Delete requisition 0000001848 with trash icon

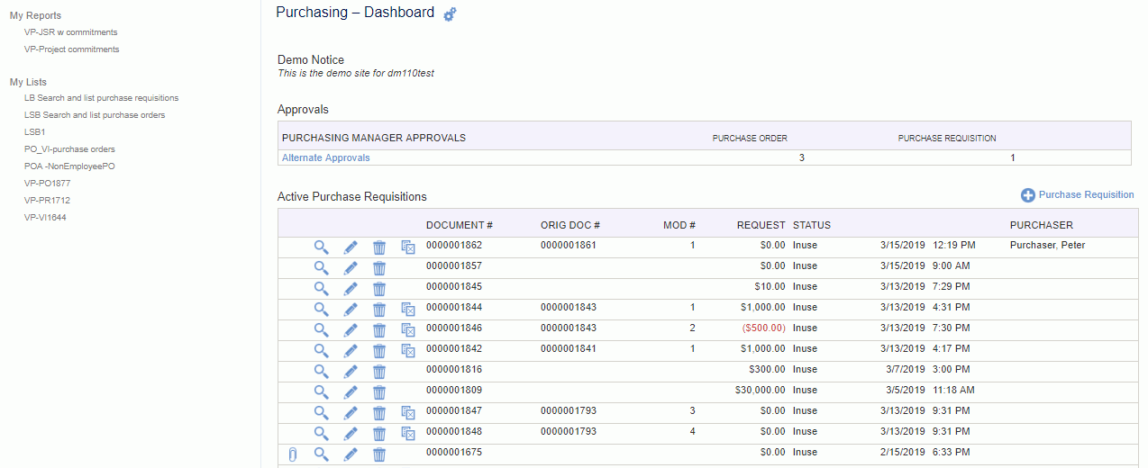pyautogui.click(x=379, y=433)
